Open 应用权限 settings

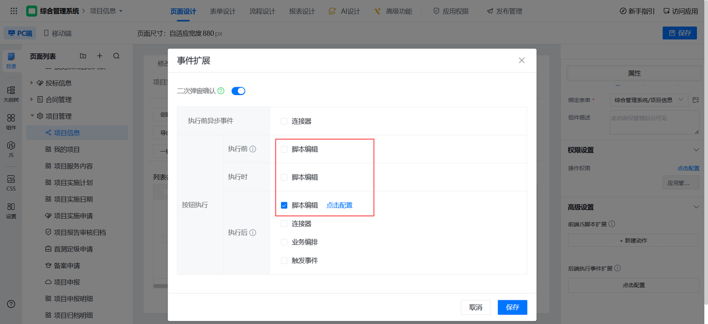click(x=451, y=11)
